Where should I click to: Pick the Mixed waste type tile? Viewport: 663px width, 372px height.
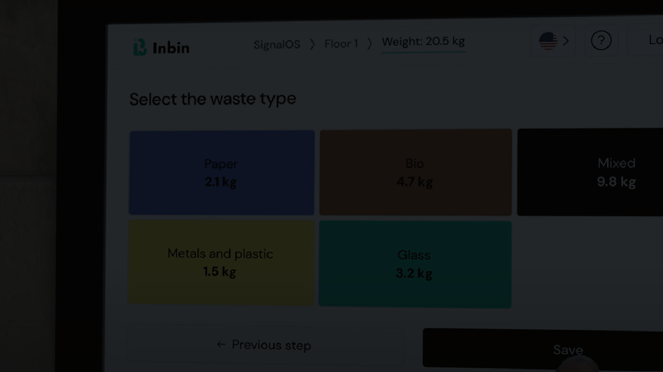coord(592,172)
